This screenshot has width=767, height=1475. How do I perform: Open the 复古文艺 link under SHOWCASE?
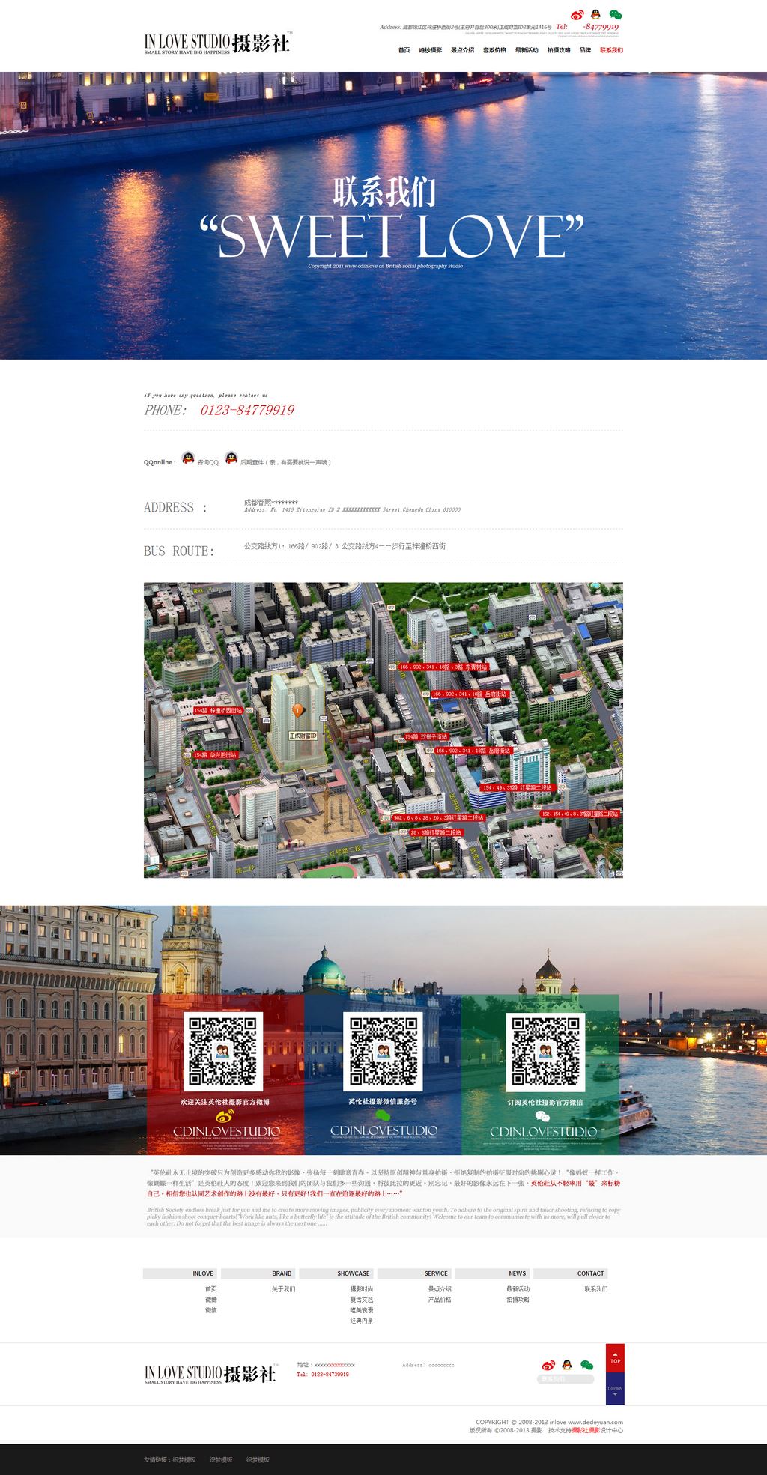tap(361, 1300)
